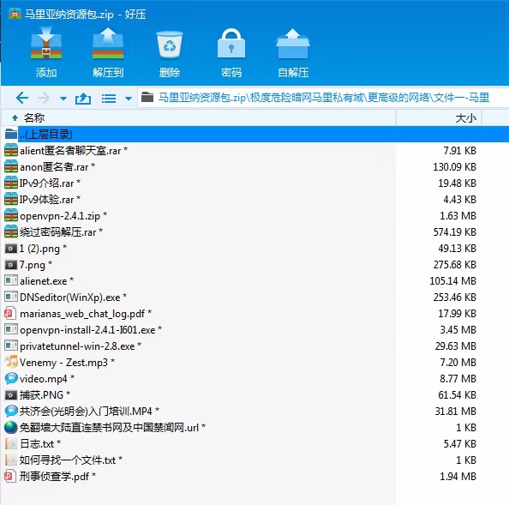Select the 绕过密码解压.rar file
The image size is (509, 505).
tap(61, 231)
